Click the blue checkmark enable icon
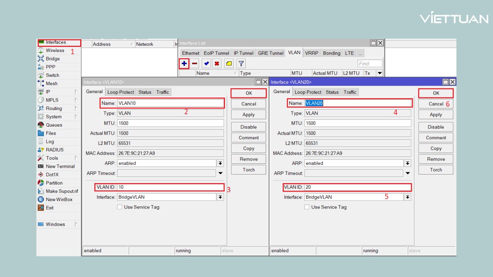Screen dimensions: 493x277 coord(206,63)
